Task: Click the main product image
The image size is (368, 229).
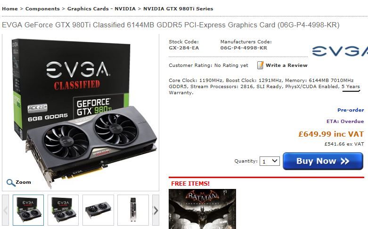Action: (x=81, y=113)
